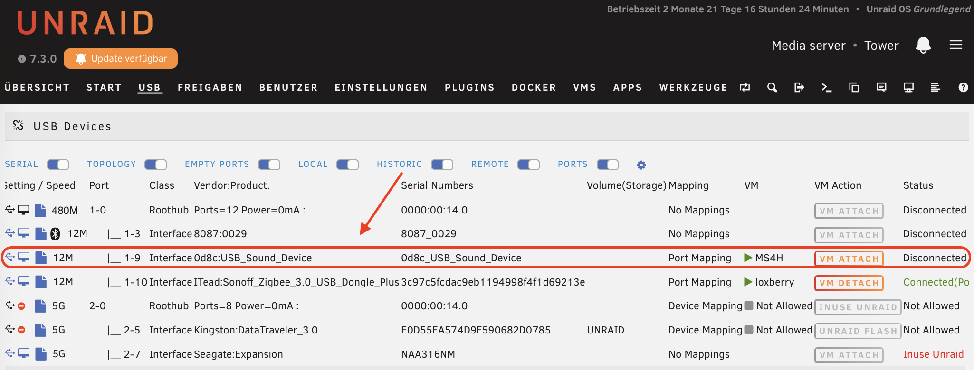Viewport: 974px width, 370px height.
Task: Click the monitor icon on Seagate Expansion row
Action: click(x=24, y=353)
